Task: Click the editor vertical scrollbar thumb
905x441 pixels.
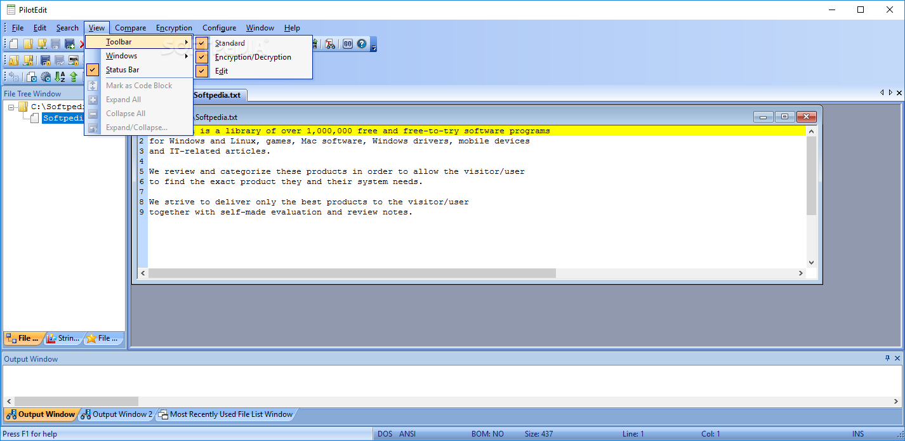Action: (811, 175)
